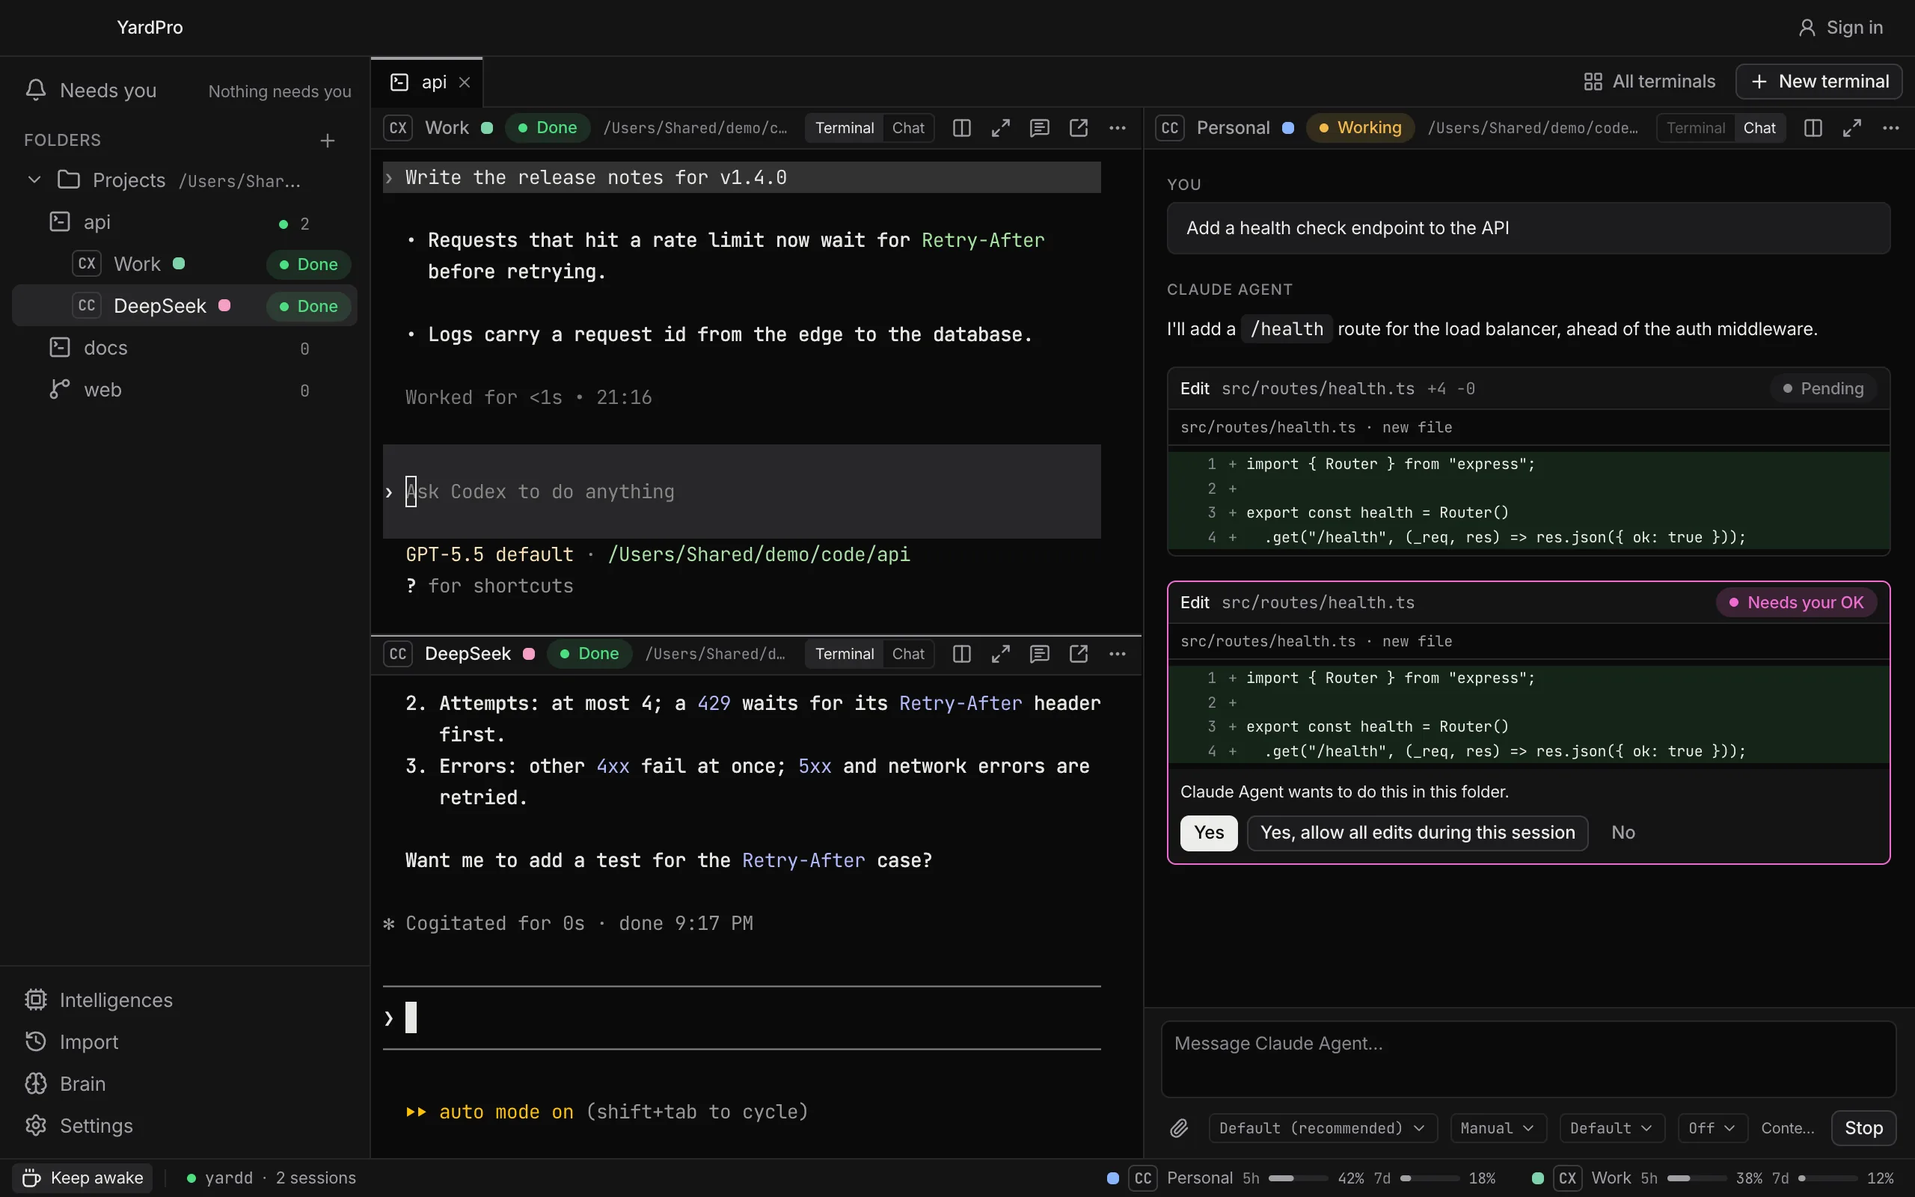
Task: Expand the DeepSeek pane to fullscreen
Action: click(1000, 654)
